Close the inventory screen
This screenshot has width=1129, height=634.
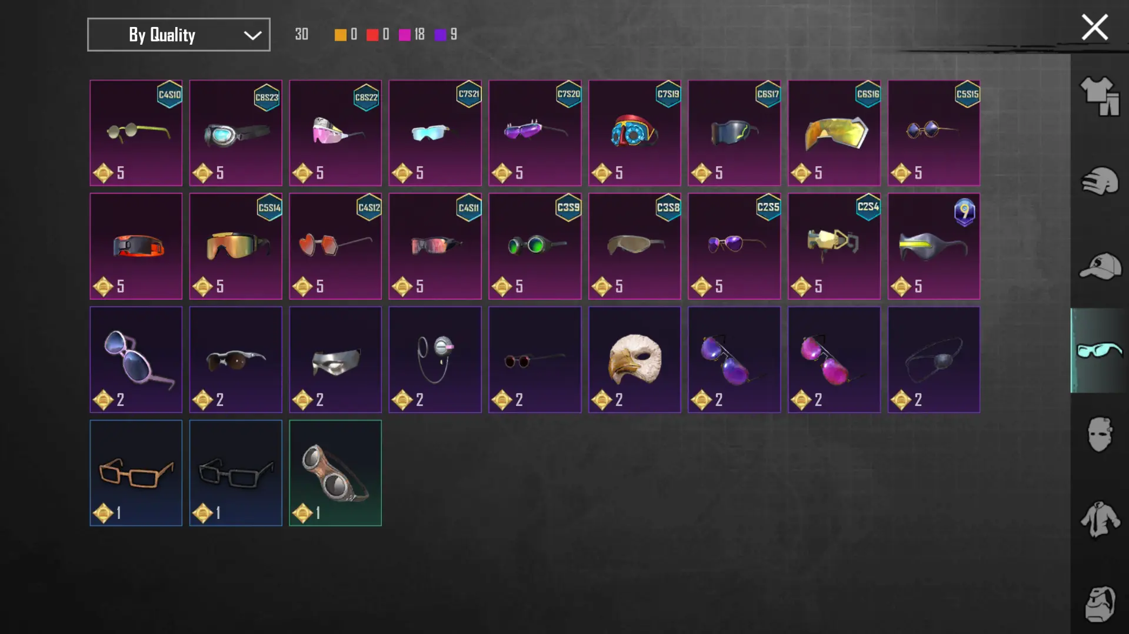pos(1094,27)
